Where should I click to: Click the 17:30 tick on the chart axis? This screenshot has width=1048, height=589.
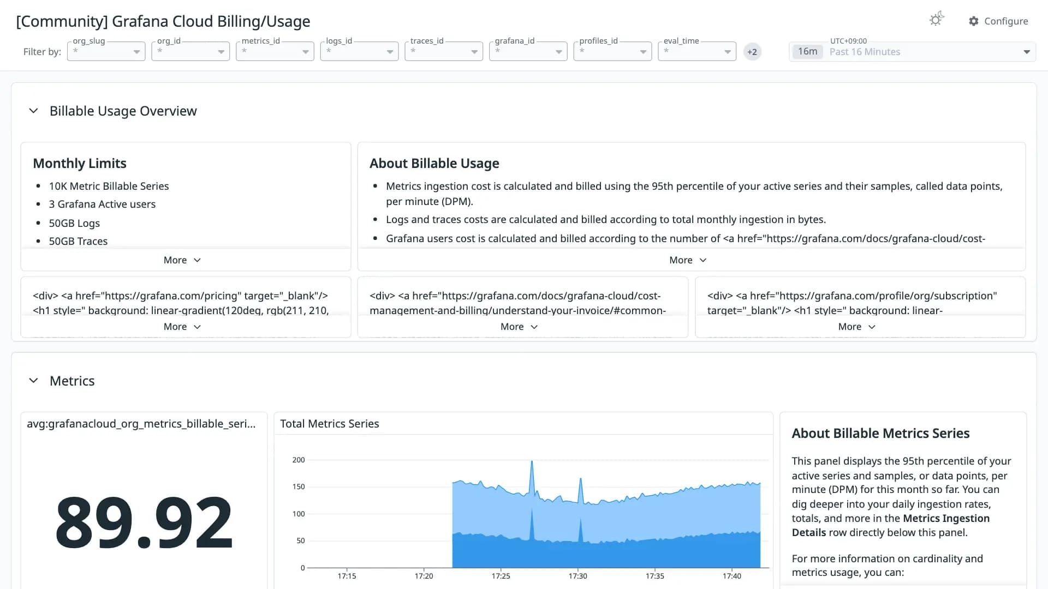point(578,576)
